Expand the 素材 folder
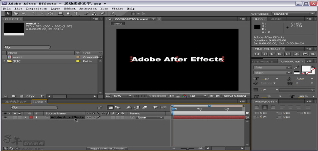The width and height of the screenshot is (318, 151). tap(5, 61)
